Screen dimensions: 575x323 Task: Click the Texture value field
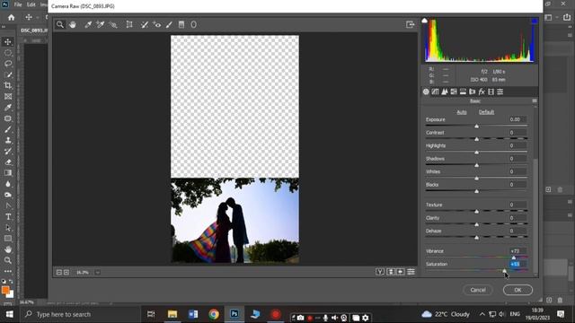517,205
